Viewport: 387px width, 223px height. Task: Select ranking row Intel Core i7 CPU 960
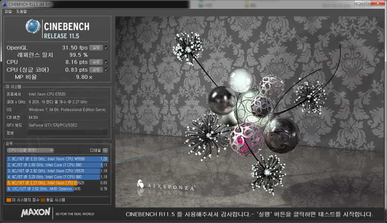coord(57,177)
